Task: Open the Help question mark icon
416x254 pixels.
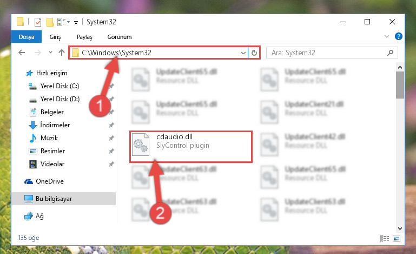Action: coord(399,36)
